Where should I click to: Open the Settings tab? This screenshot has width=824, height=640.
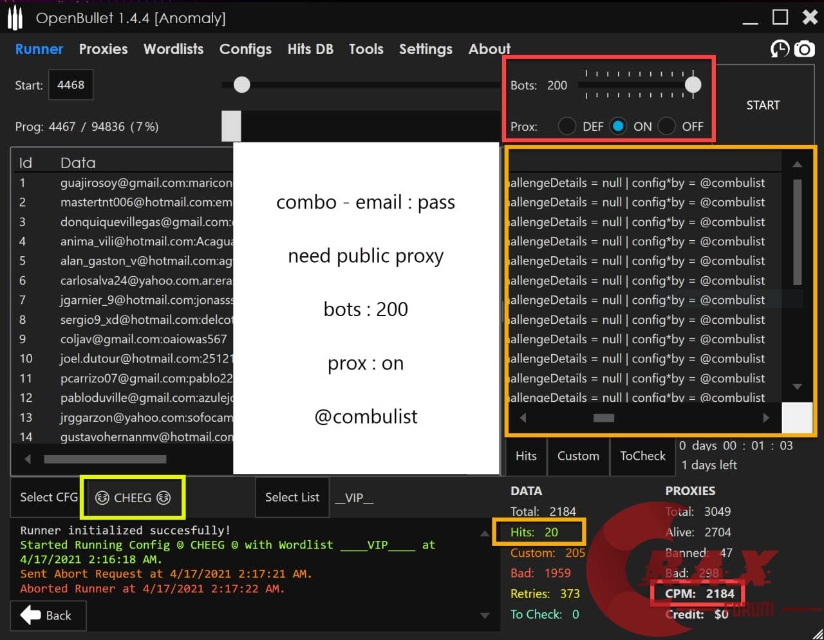pos(426,50)
